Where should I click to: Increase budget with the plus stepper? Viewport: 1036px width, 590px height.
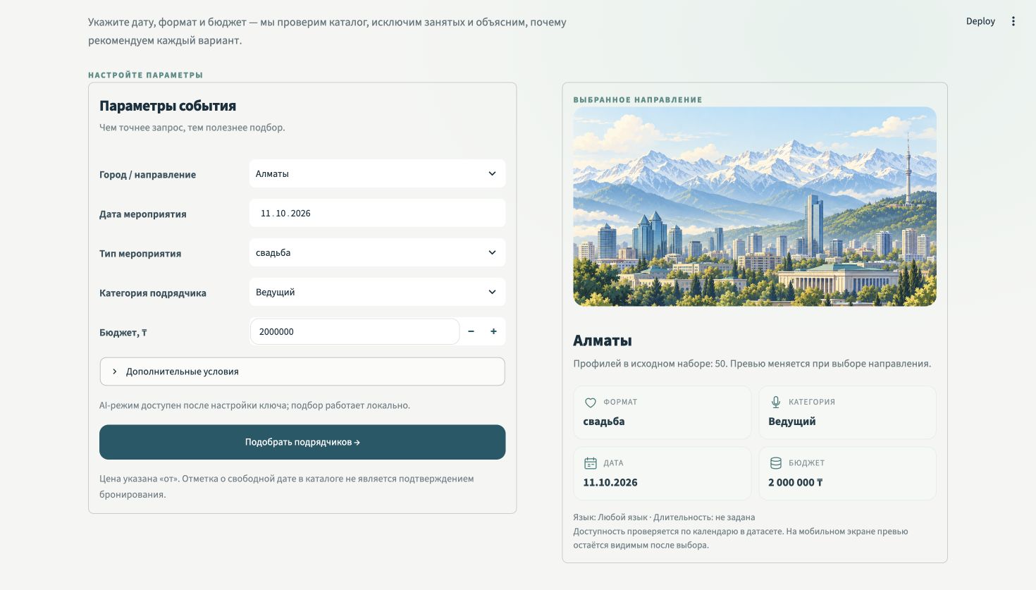point(493,331)
